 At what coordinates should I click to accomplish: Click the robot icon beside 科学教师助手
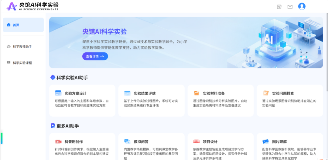(x=9, y=47)
